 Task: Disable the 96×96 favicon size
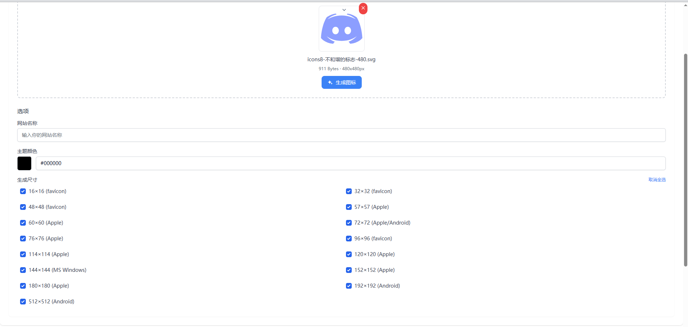(x=348, y=239)
